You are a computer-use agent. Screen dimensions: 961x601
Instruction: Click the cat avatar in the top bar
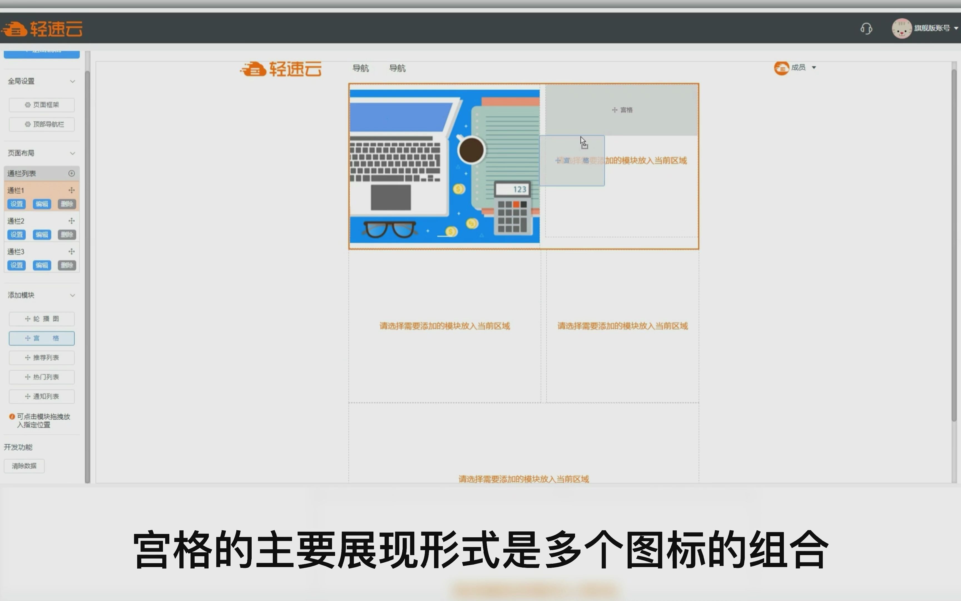coord(901,28)
